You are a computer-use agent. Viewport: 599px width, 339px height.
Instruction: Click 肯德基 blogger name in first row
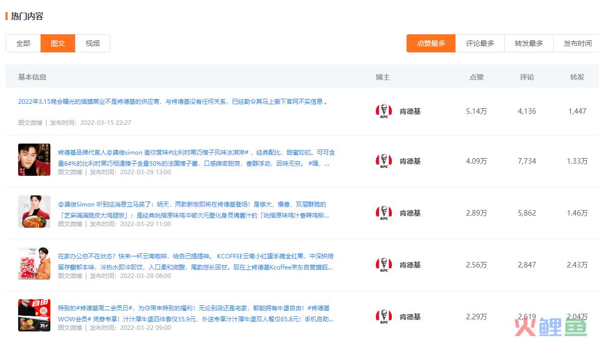pyautogui.click(x=410, y=111)
